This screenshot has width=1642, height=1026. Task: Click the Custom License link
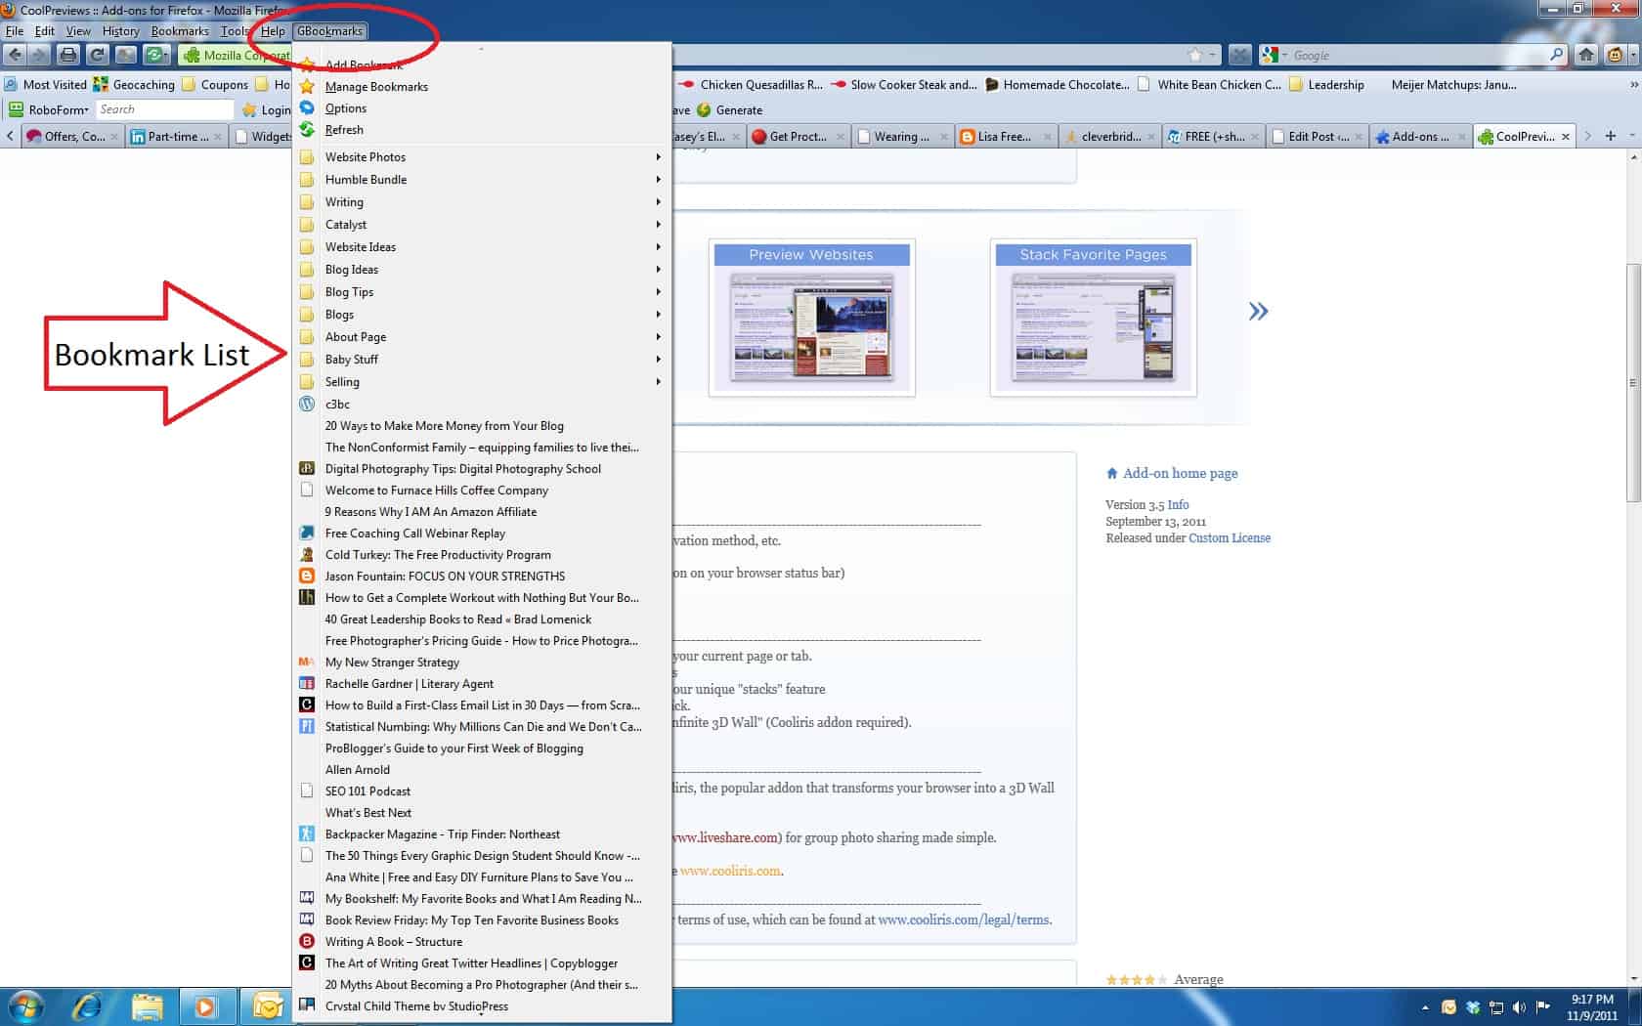coord(1230,537)
